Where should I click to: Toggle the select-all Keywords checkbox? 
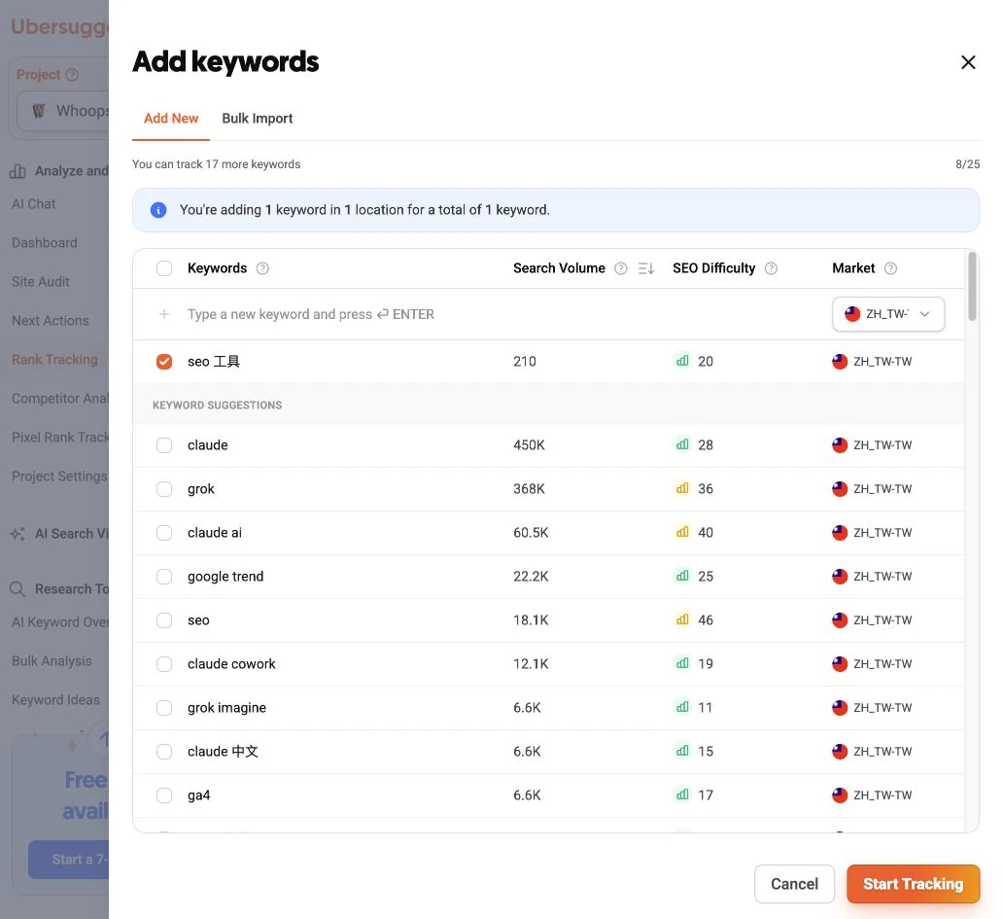164,268
